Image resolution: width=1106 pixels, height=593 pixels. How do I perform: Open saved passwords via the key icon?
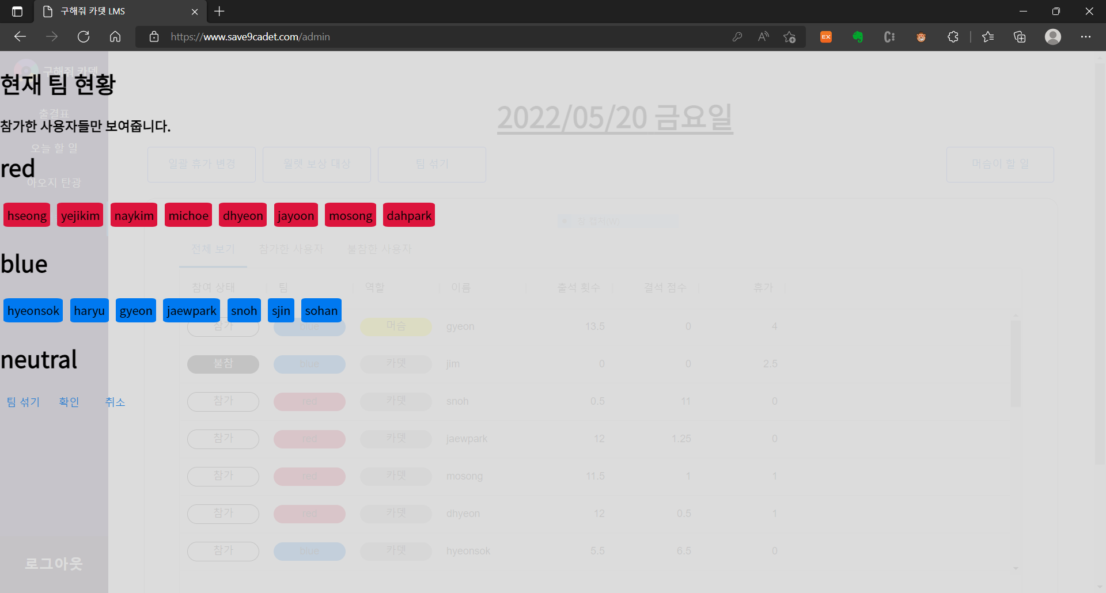737,36
